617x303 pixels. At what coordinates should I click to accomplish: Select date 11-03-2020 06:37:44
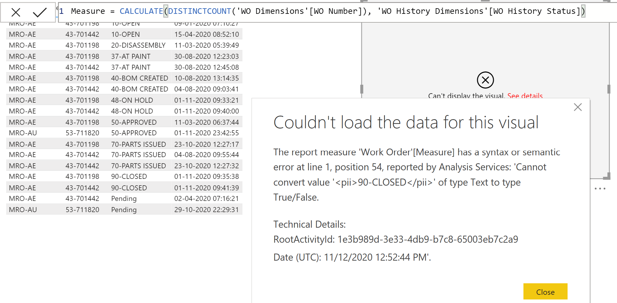tap(207, 122)
